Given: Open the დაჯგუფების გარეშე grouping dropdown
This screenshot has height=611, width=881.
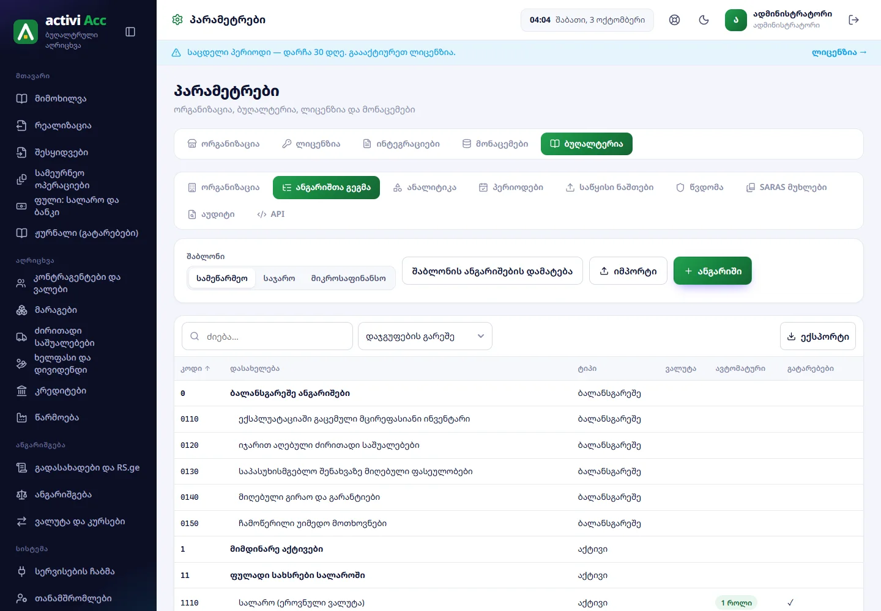Looking at the screenshot, I should click(x=425, y=336).
